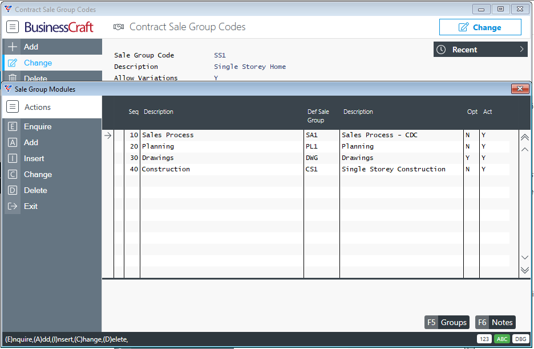Click the F6 Notes button
Image resolution: width=534 pixels, height=349 pixels.
(495, 322)
